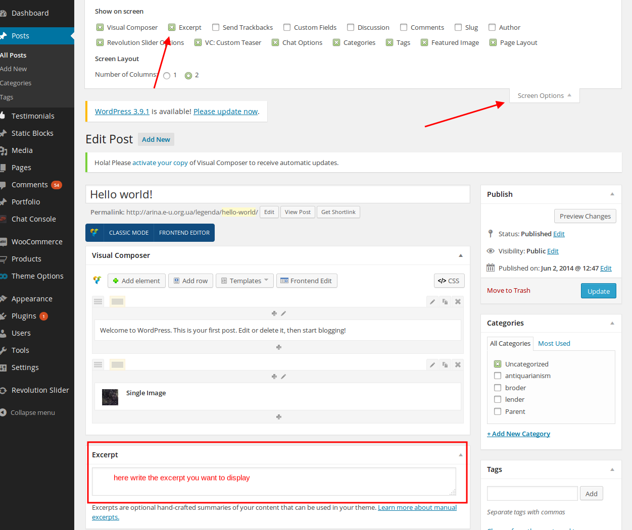Viewport: 632px width, 530px height.
Task: Collapse the Visual Composer panel
Action: [461, 255]
